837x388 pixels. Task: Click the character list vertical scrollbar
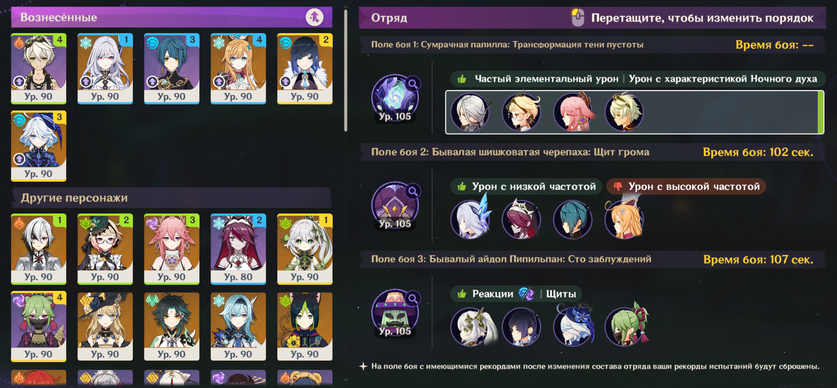[x=346, y=71]
